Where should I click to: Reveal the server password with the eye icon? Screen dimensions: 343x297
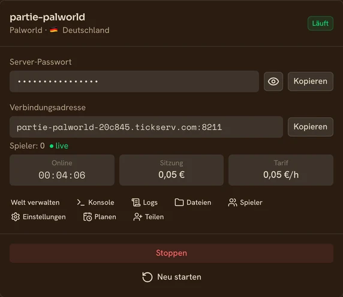click(x=273, y=82)
